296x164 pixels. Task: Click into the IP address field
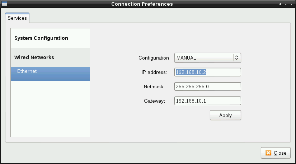click(208, 72)
